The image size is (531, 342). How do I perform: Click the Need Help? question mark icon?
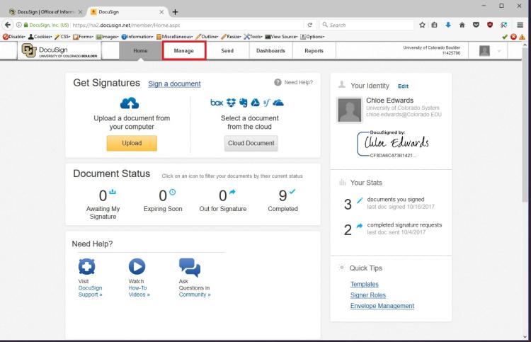[x=278, y=82]
